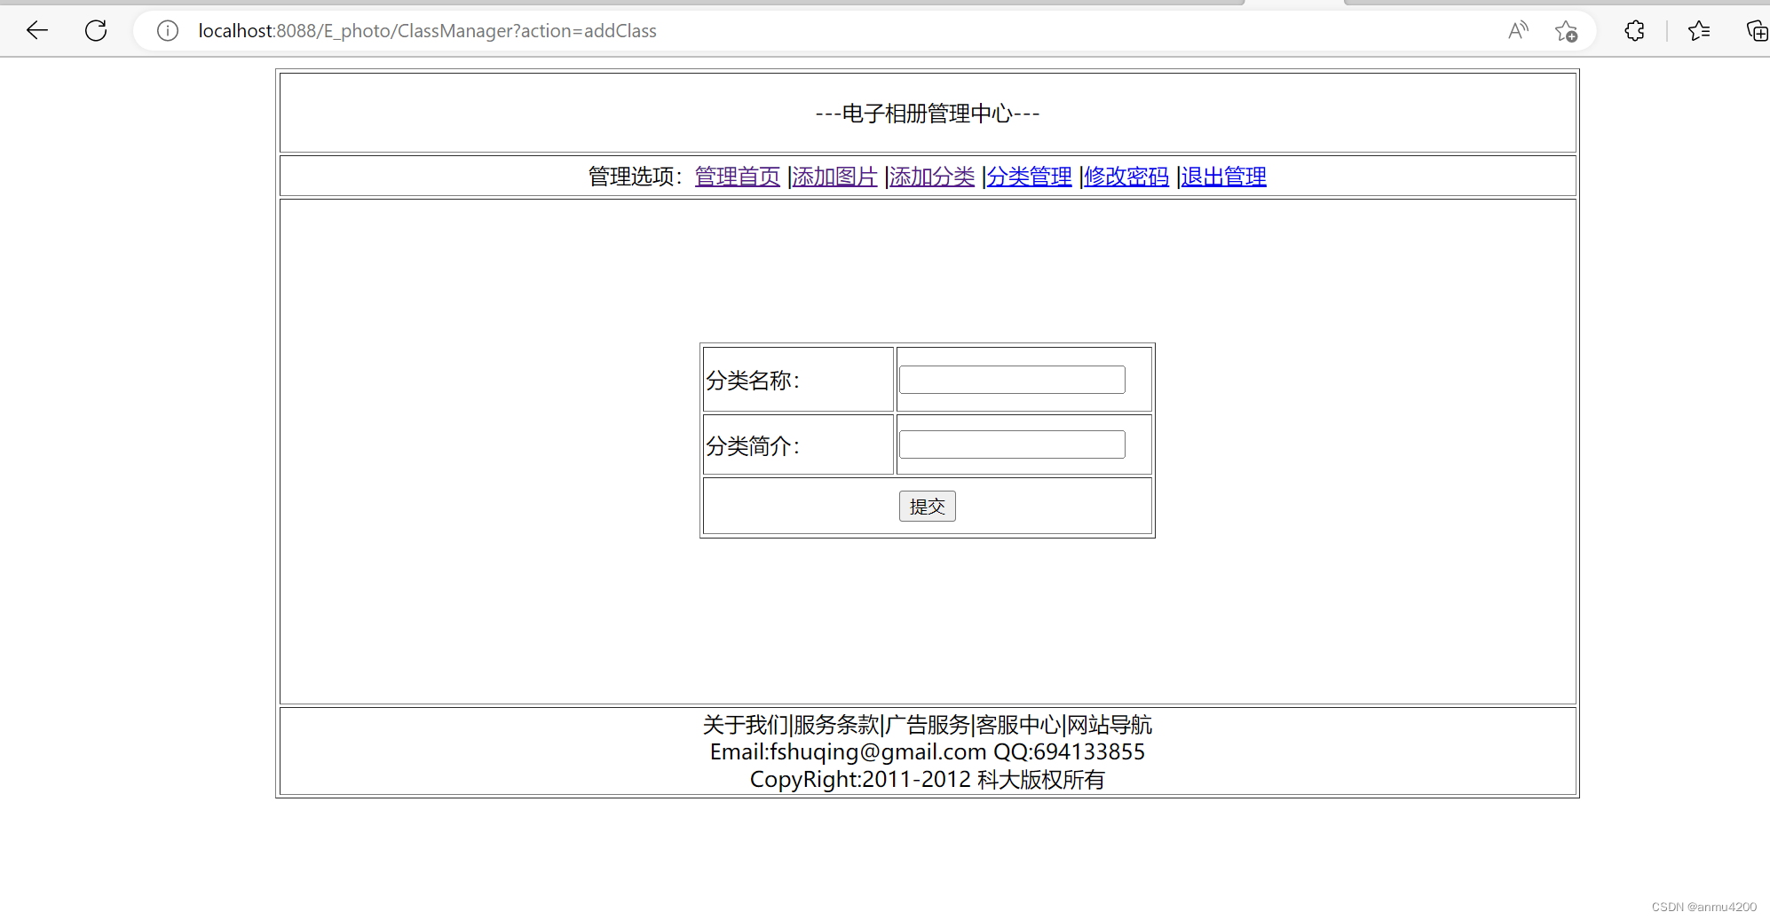The height and width of the screenshot is (920, 1770).
Task: Click the 分类名称 input field
Action: (x=1011, y=379)
